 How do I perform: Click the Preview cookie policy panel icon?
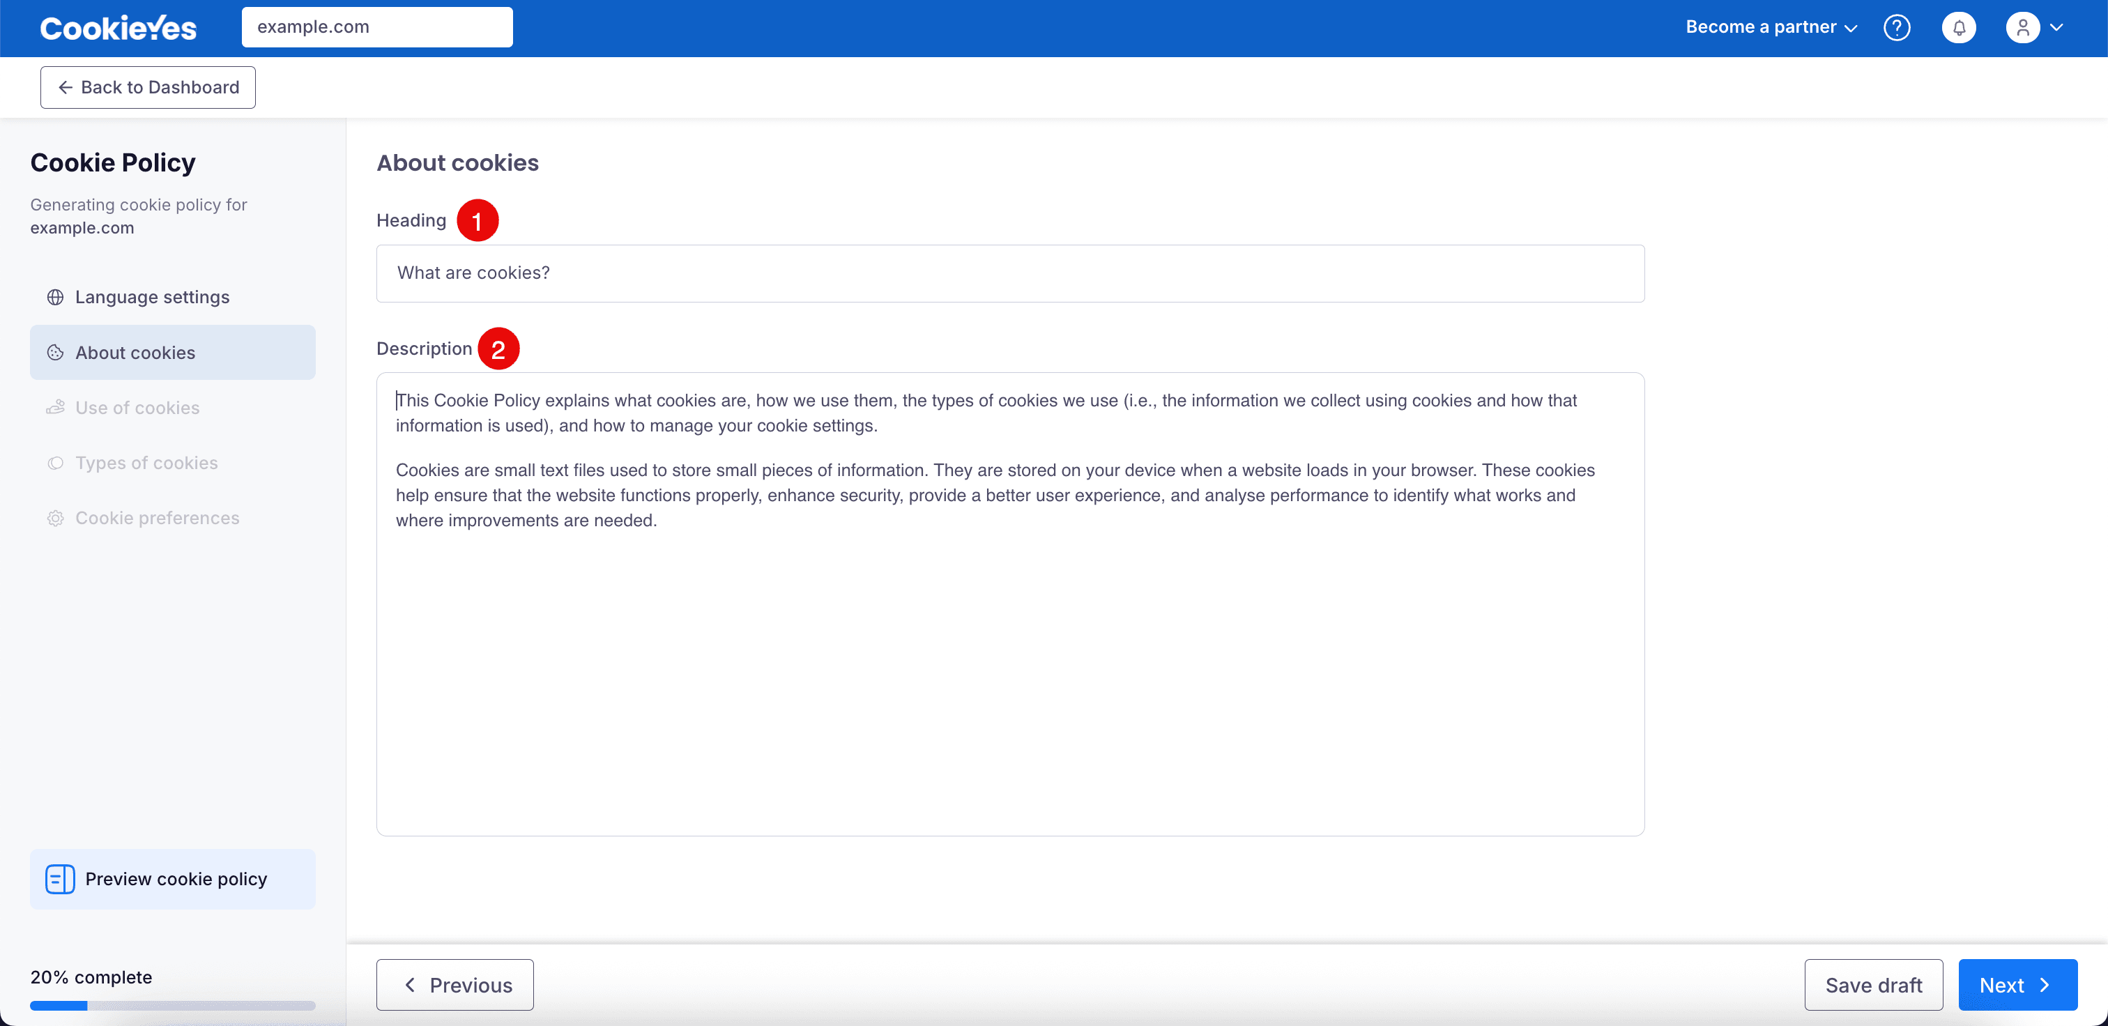[60, 879]
